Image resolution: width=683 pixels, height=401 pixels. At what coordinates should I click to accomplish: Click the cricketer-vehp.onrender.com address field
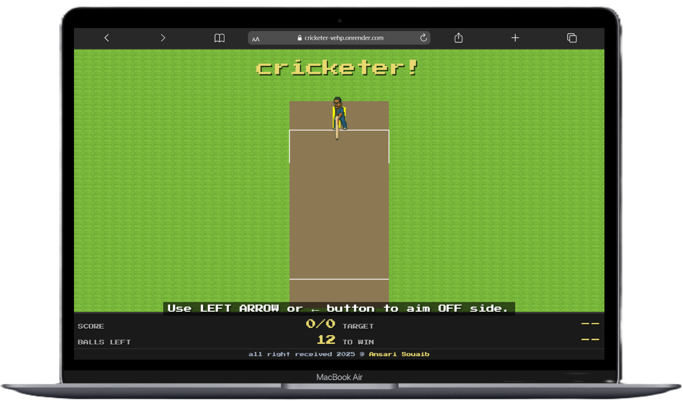coord(339,38)
